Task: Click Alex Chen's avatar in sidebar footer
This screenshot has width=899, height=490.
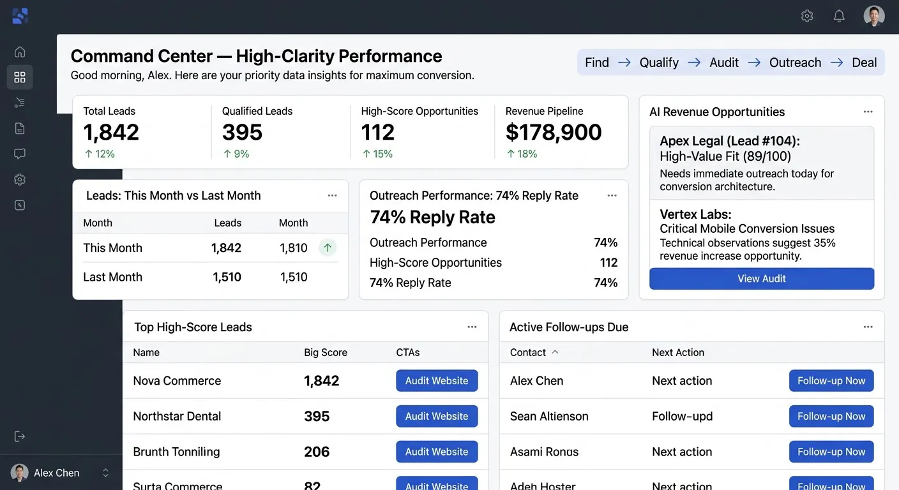Action: point(20,473)
